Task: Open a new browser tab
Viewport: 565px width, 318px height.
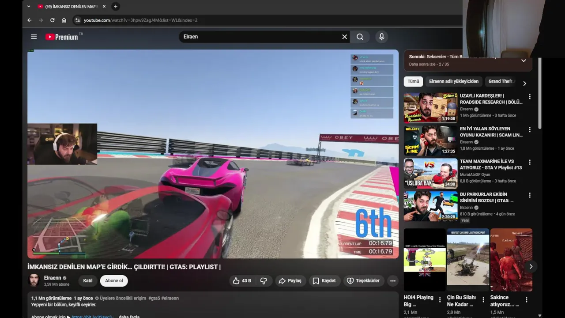Action: pos(115,6)
